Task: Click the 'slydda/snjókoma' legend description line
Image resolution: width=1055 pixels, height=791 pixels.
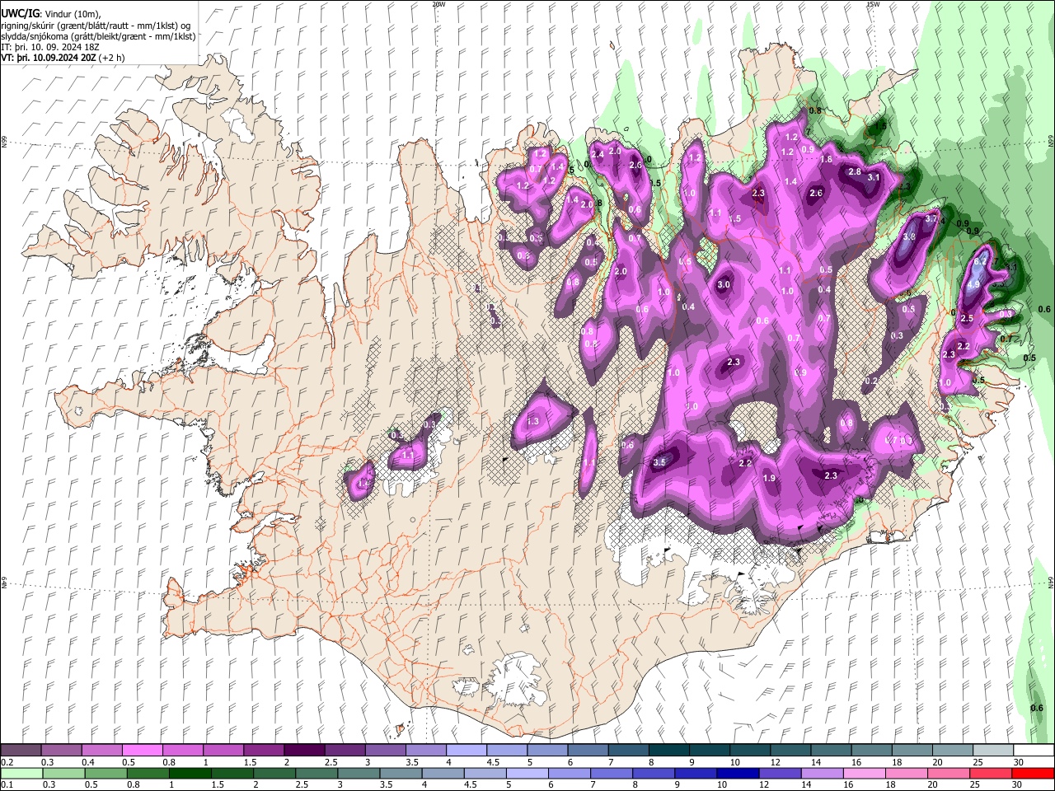Action: coord(98,36)
